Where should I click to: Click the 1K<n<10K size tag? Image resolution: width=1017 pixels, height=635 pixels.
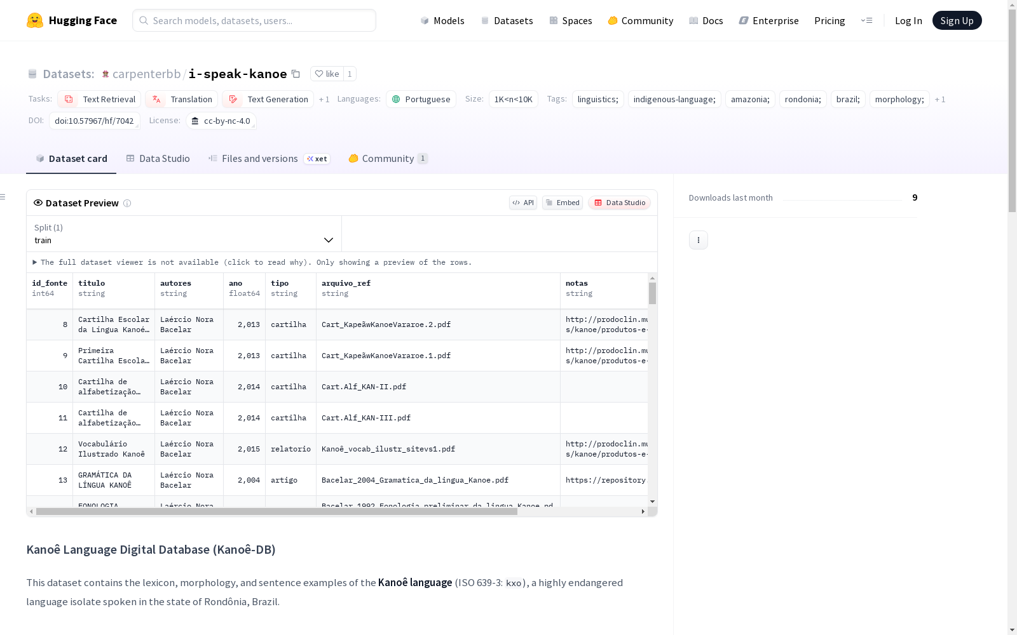tap(514, 99)
